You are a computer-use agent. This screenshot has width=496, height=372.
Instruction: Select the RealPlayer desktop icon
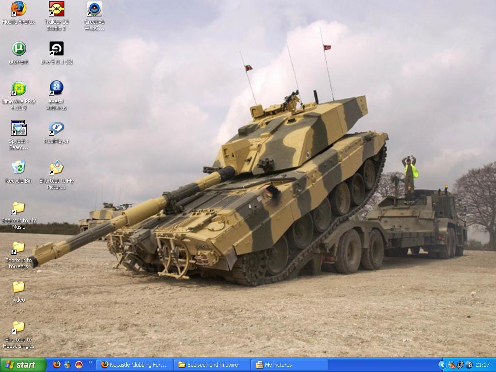[x=57, y=129]
